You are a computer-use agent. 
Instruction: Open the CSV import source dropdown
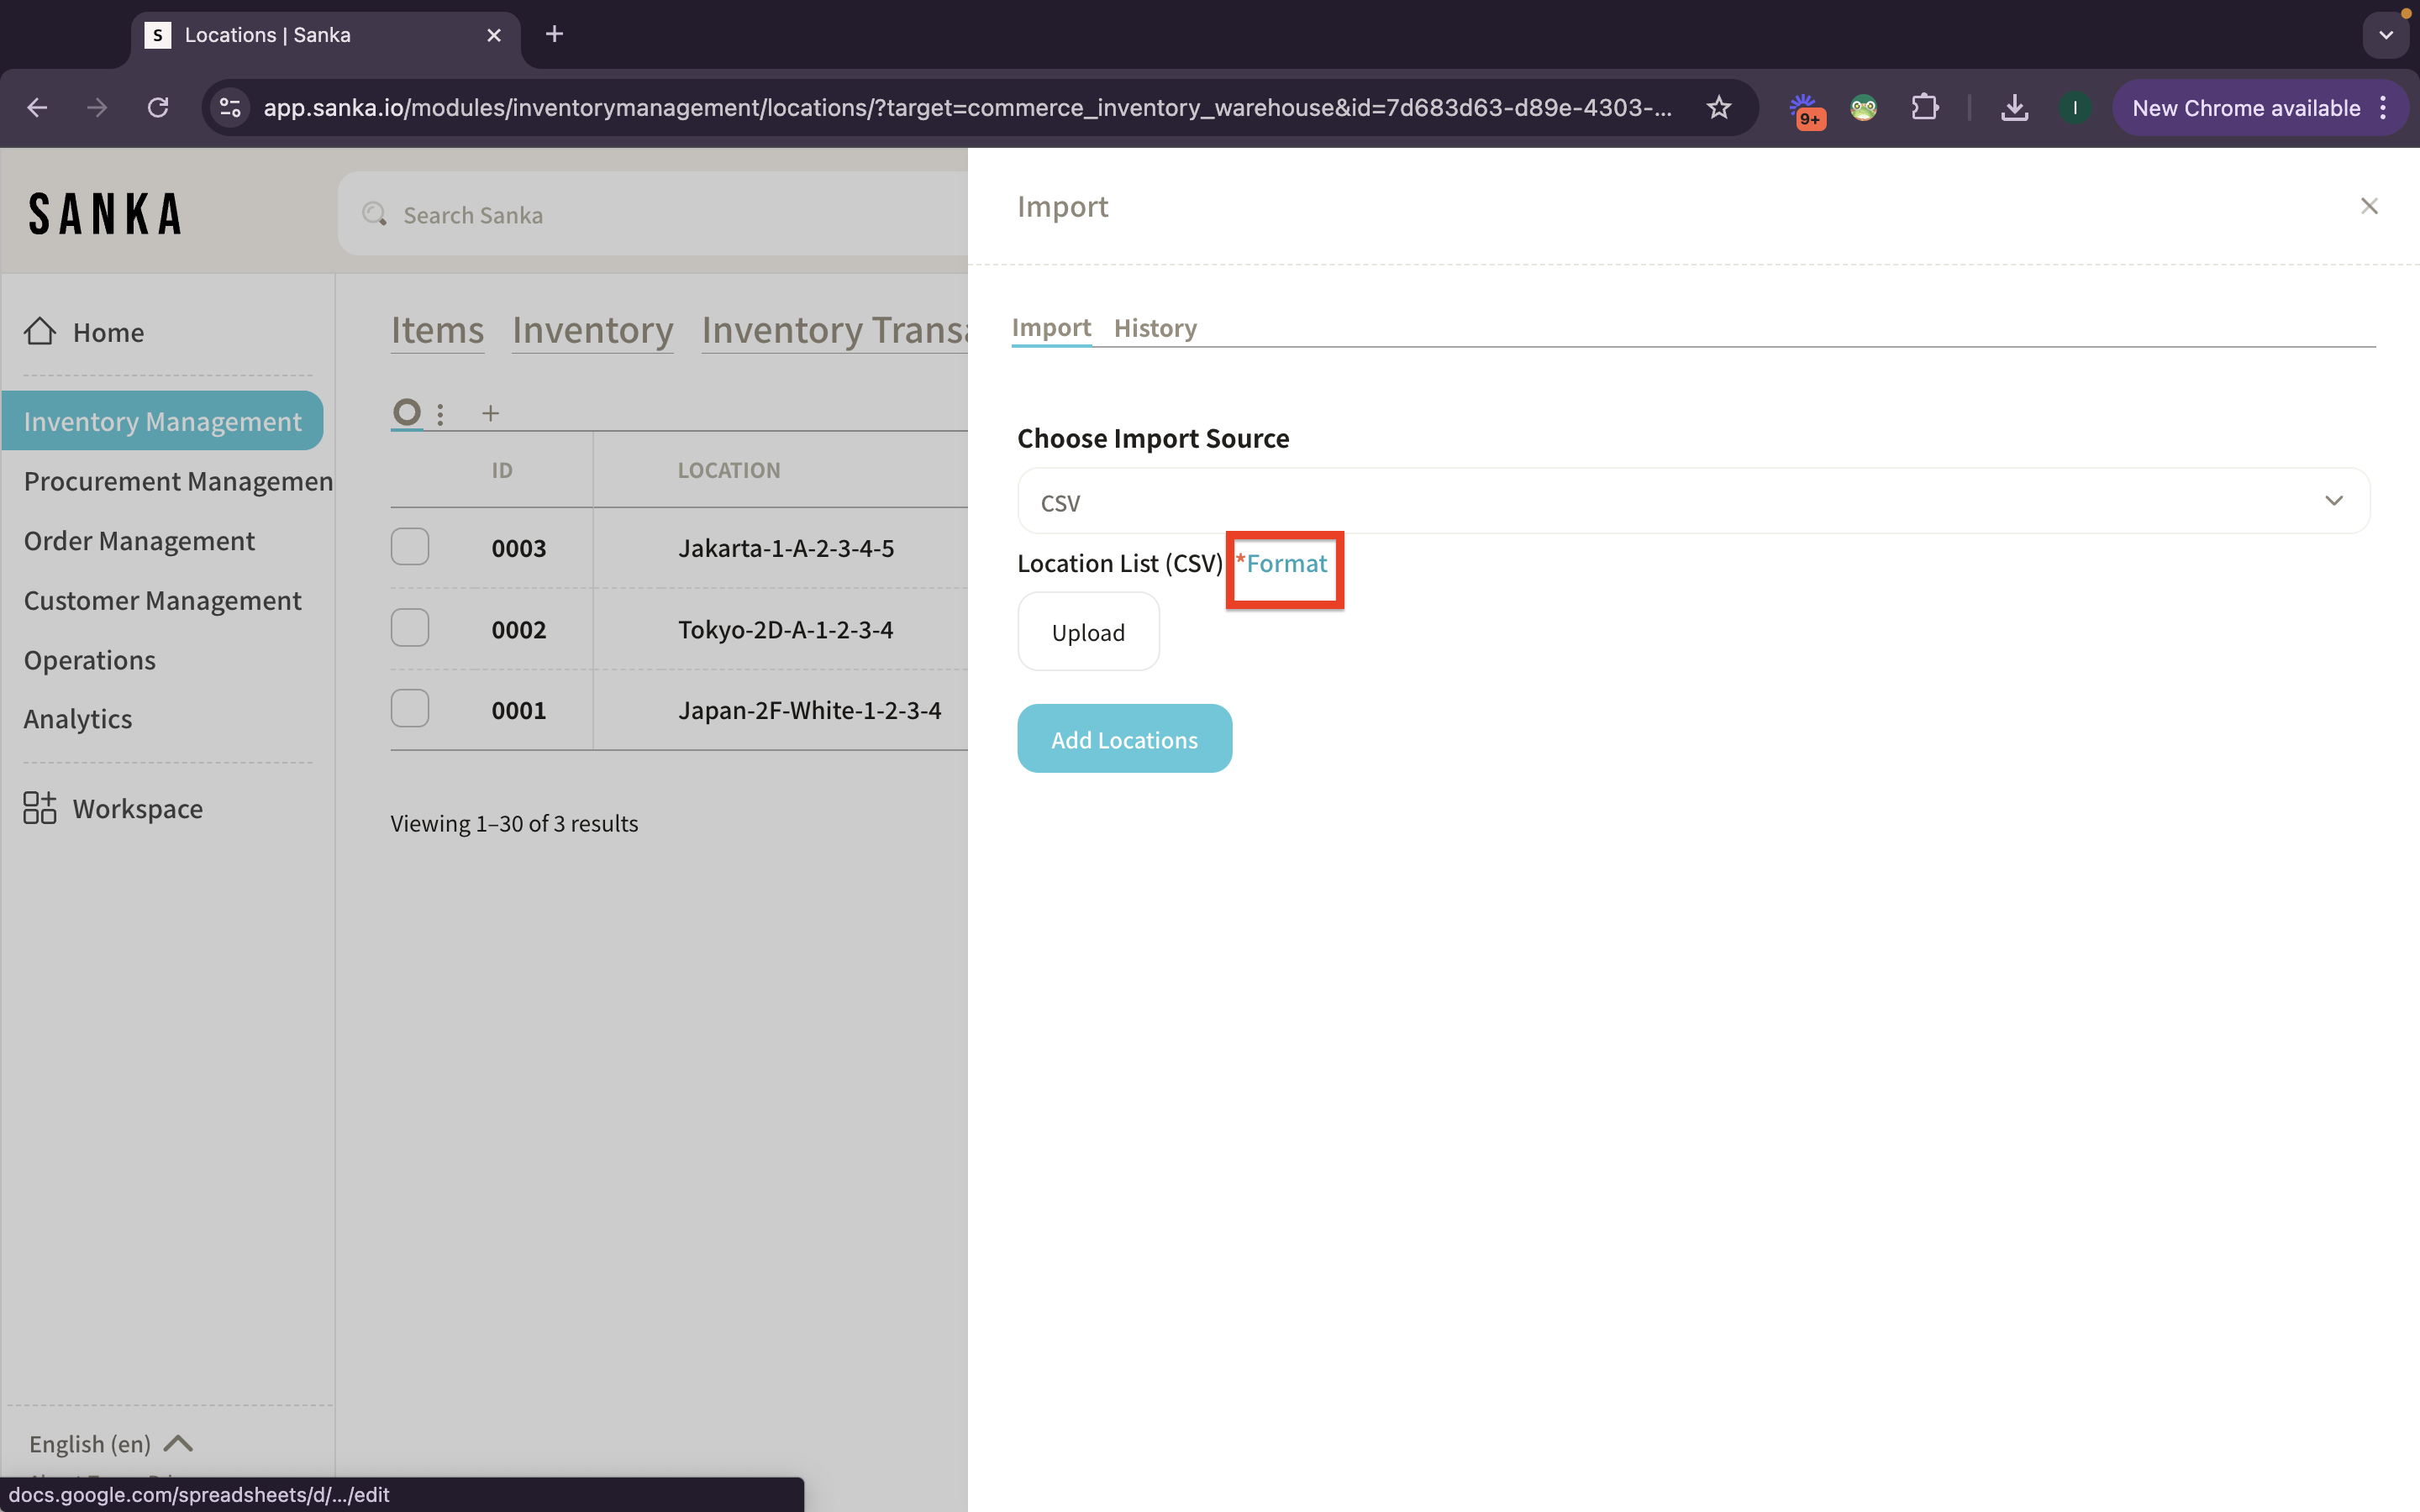coord(1693,501)
